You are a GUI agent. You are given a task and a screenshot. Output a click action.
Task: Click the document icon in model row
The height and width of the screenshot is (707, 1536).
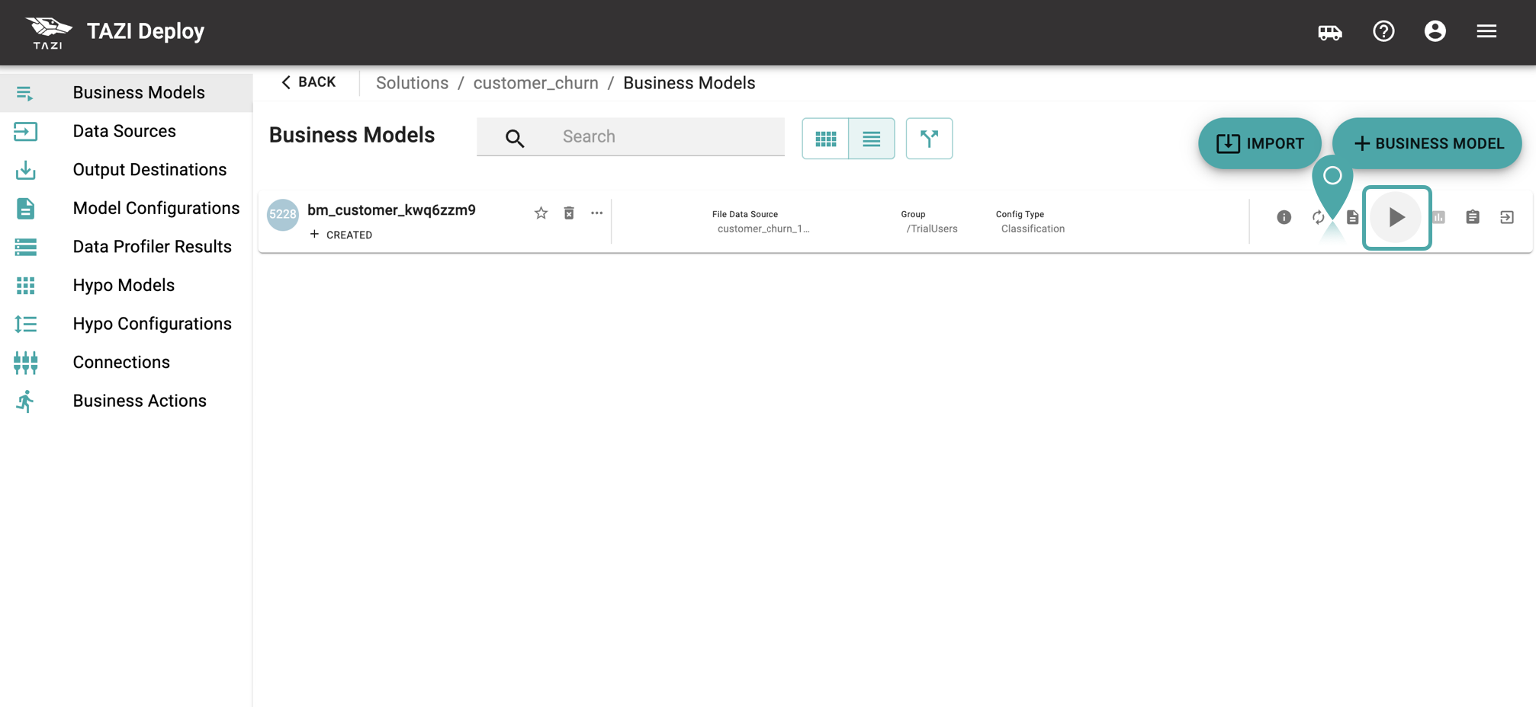[1352, 217]
